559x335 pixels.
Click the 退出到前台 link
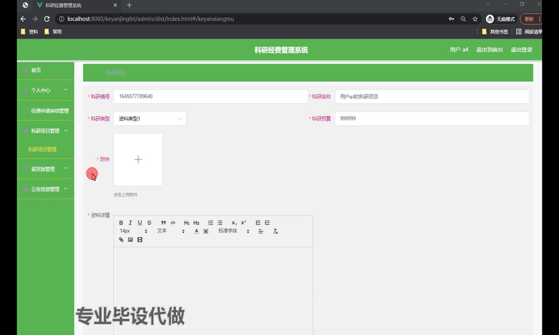click(x=489, y=50)
